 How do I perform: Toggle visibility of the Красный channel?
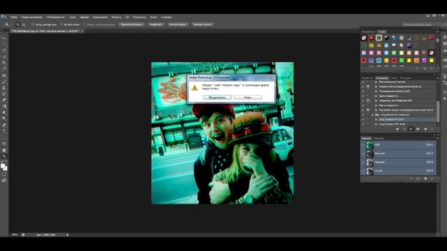tap(363, 153)
